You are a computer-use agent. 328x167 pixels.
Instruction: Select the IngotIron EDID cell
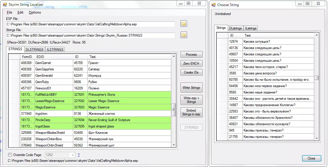pos(54,114)
